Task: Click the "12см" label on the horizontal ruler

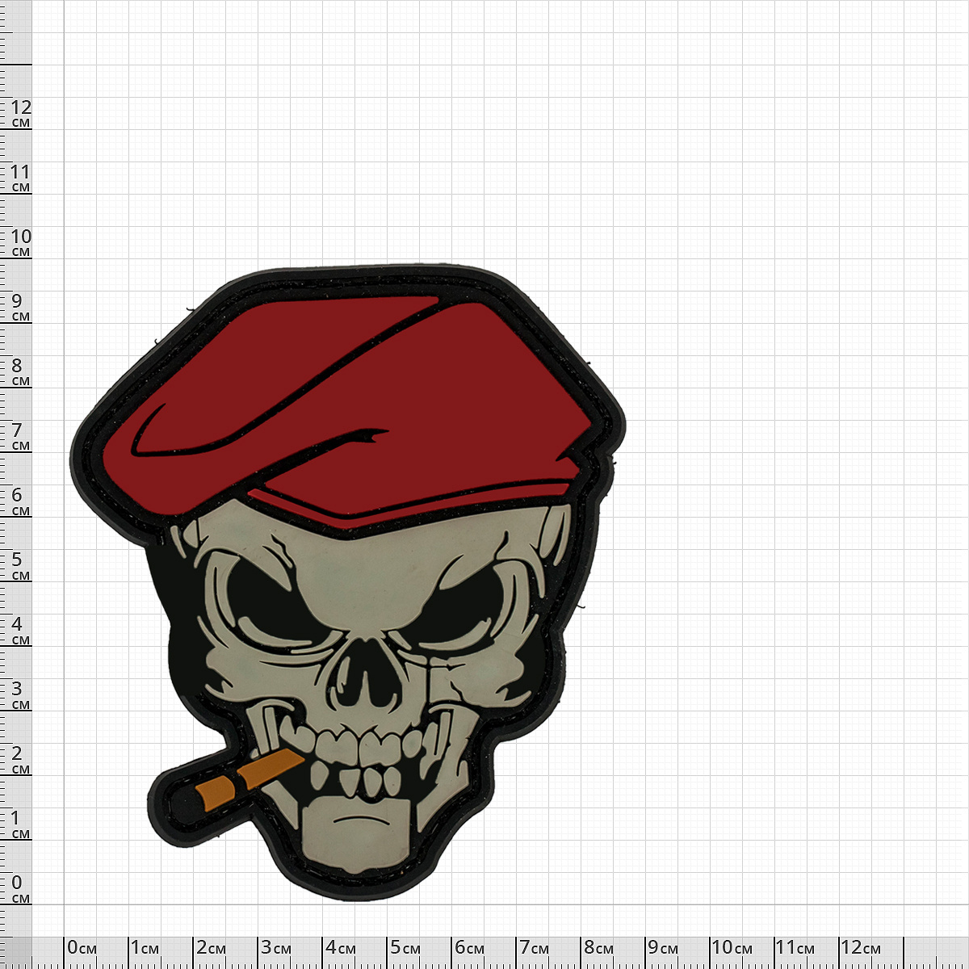Action: 862,948
